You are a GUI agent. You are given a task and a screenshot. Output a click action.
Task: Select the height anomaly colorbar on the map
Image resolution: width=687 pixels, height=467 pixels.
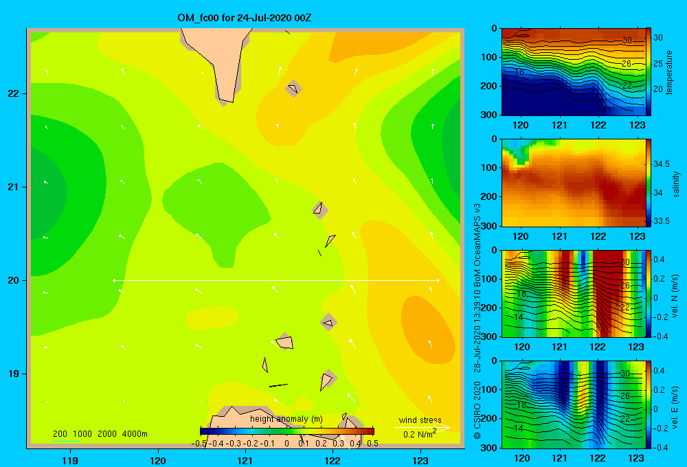(286, 431)
